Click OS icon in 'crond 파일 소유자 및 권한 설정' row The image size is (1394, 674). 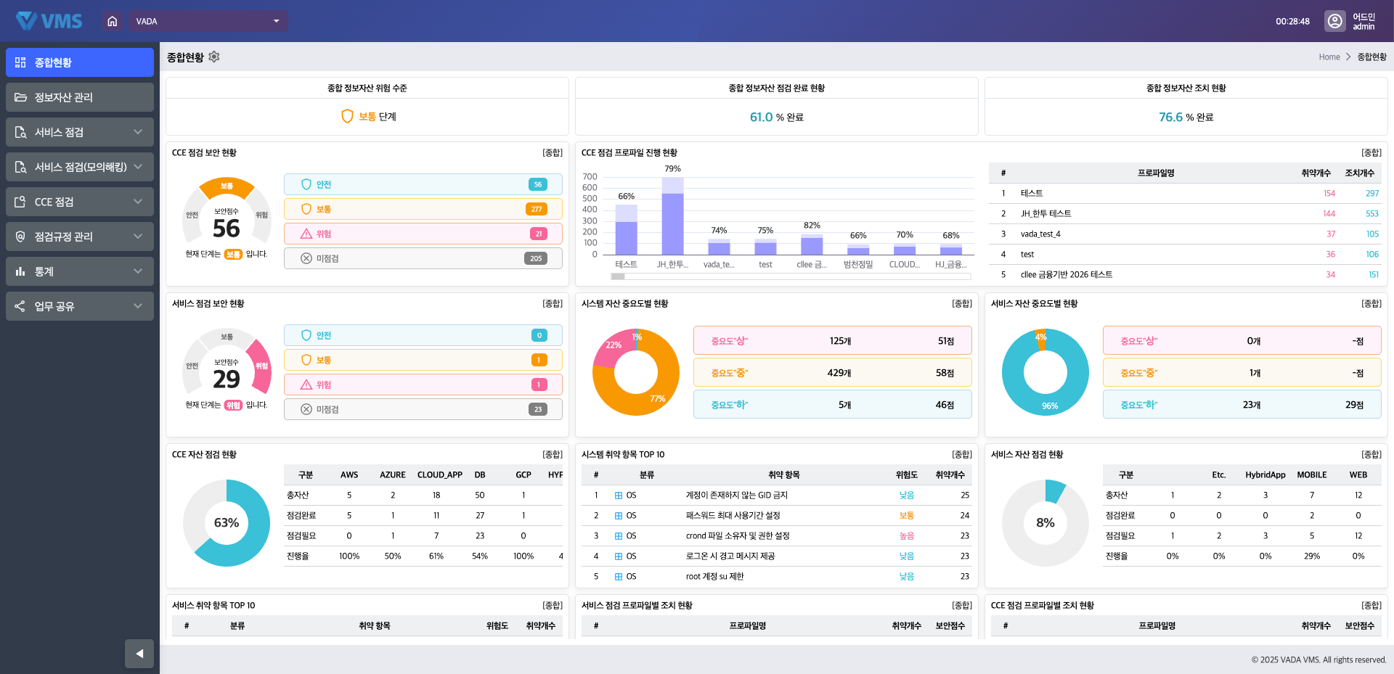click(x=619, y=536)
